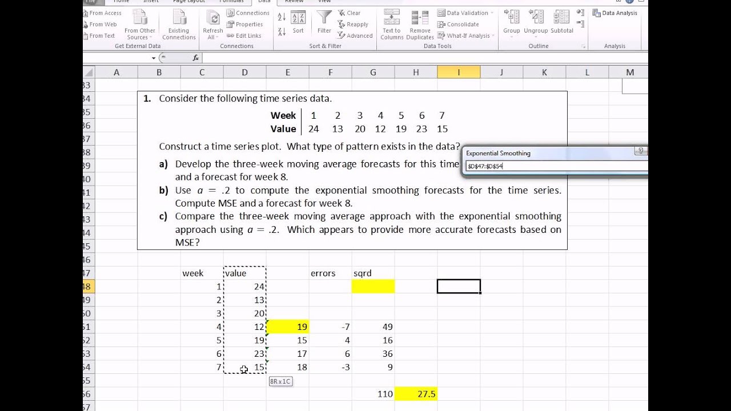Click the Exponential Smoothing range input
Viewport: 731px width, 411px height.
coord(556,166)
